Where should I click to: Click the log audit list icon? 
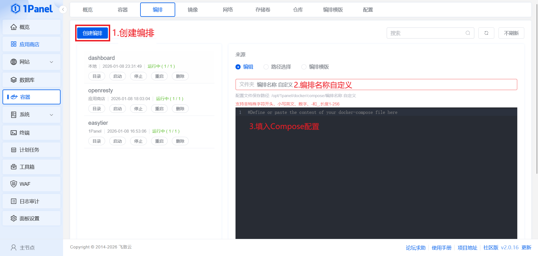click(13, 201)
